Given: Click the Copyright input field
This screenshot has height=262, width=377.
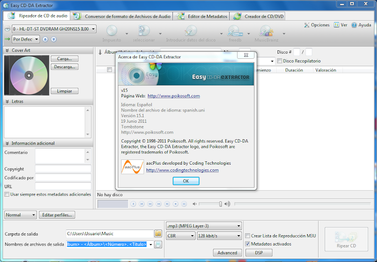Looking at the screenshot, I should click(63, 169).
